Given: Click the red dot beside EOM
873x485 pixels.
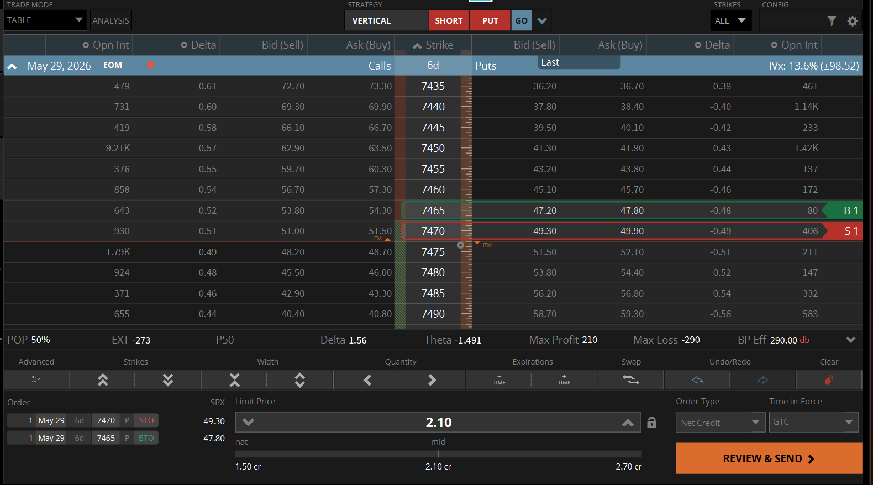Looking at the screenshot, I should (x=150, y=65).
